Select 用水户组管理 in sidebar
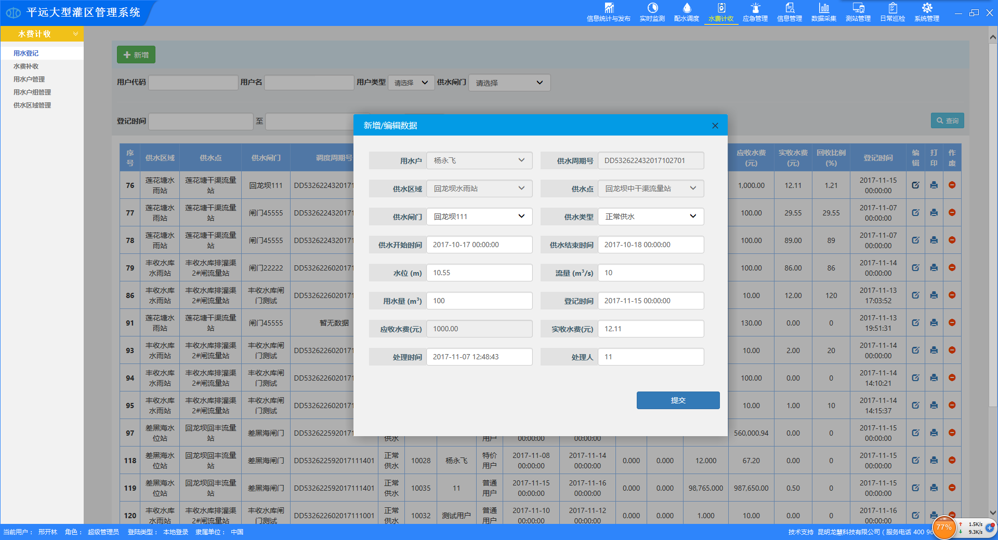Viewport: 998px width, 540px height. 32,92
